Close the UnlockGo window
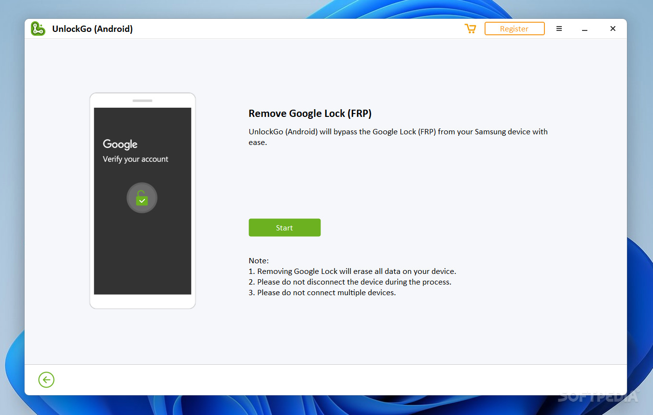Image resolution: width=653 pixels, height=415 pixels. [x=613, y=29]
